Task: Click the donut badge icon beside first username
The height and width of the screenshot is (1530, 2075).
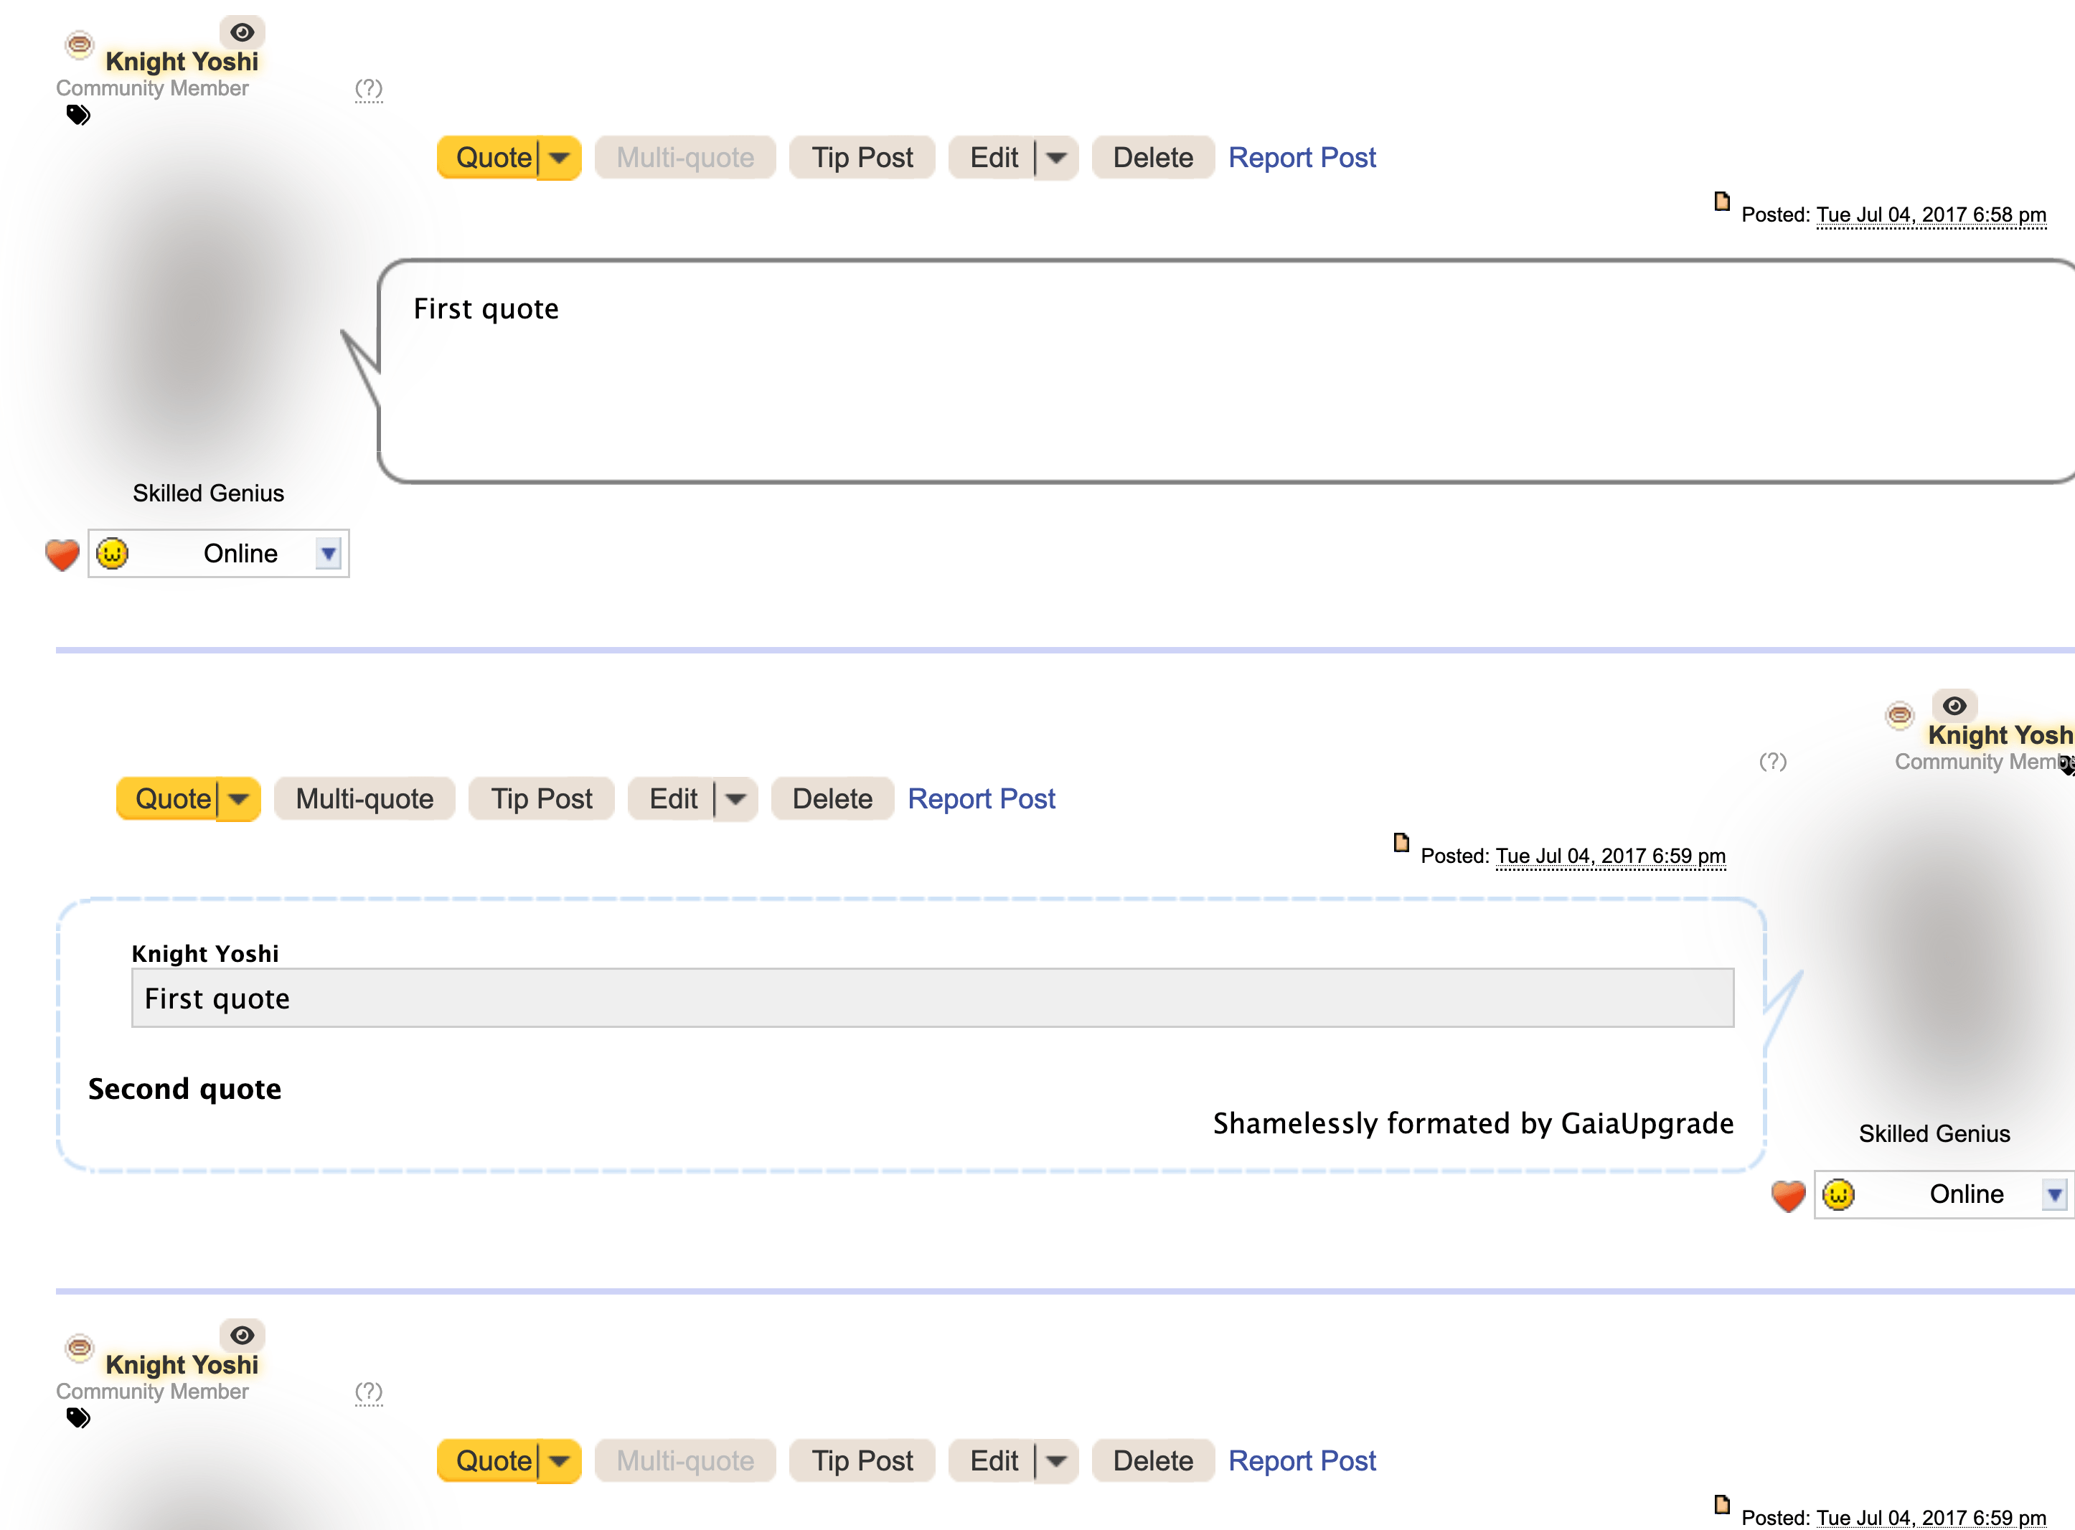Action: (80, 44)
